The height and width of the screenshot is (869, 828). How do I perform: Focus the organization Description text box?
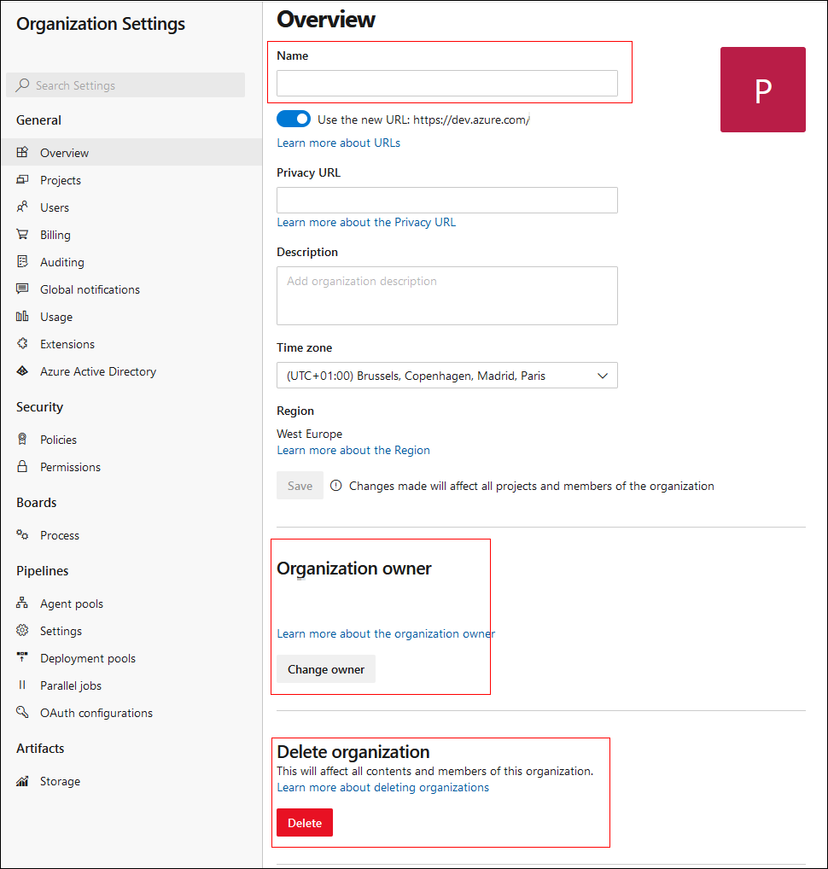click(x=446, y=295)
